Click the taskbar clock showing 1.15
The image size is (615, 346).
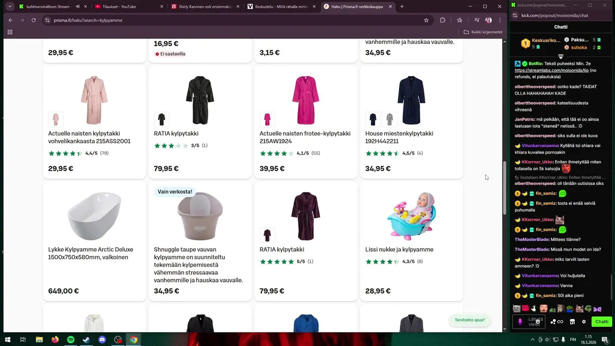pos(588,340)
